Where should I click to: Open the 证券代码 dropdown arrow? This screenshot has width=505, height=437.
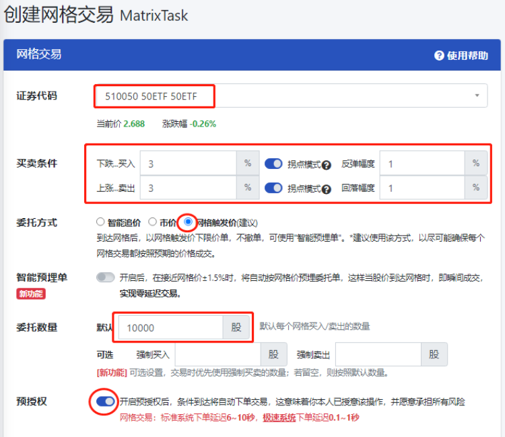[477, 96]
